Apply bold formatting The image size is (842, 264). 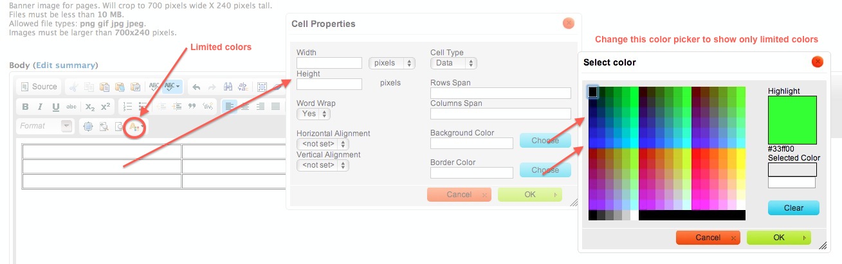click(26, 107)
